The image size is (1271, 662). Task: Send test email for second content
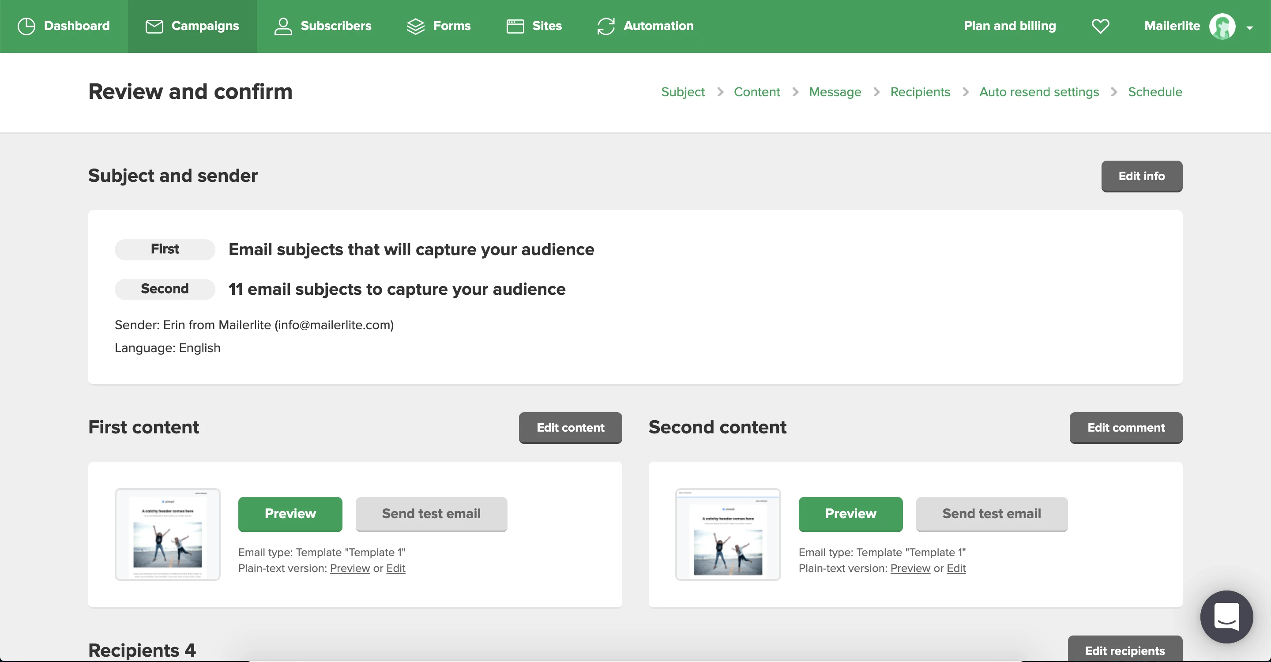[991, 514]
